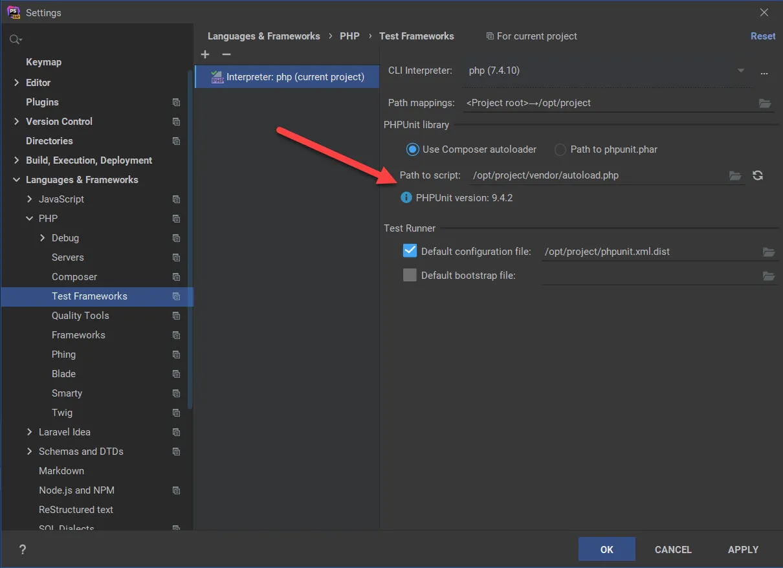Close the Settings dialog window
Screen dimensions: 783x568
[764, 12]
